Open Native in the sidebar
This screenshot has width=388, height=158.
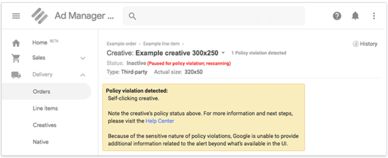[41, 142]
